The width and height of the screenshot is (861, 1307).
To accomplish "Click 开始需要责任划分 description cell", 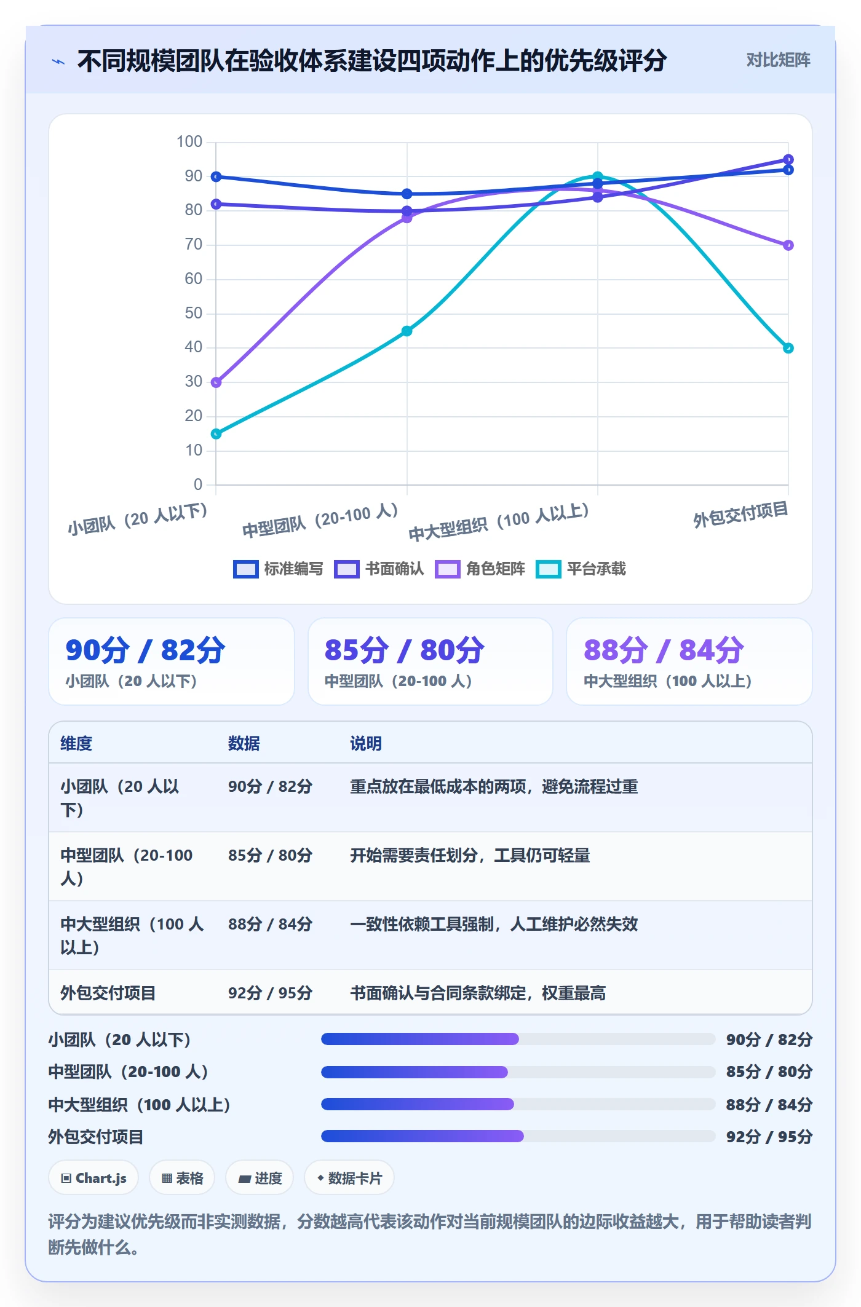I will 470,855.
